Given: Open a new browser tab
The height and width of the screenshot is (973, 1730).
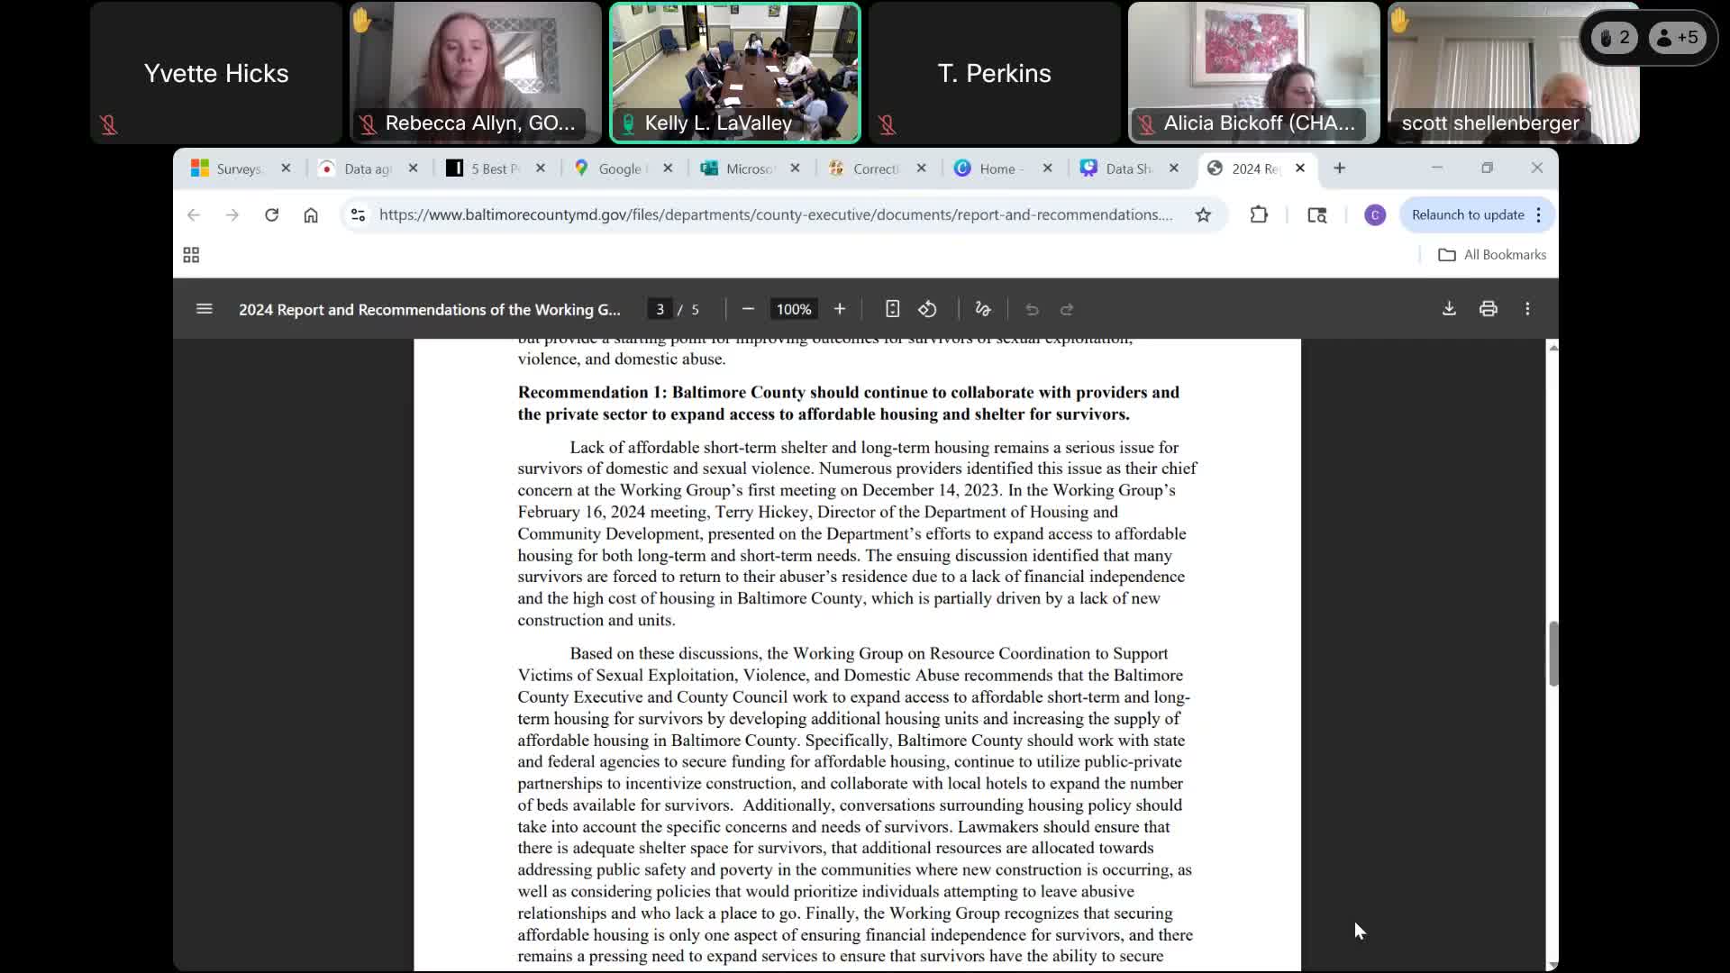Looking at the screenshot, I should [x=1340, y=168].
